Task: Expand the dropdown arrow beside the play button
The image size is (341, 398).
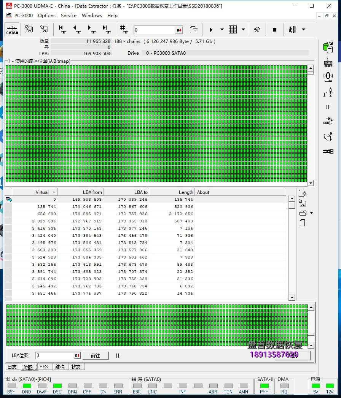Action: point(222,30)
